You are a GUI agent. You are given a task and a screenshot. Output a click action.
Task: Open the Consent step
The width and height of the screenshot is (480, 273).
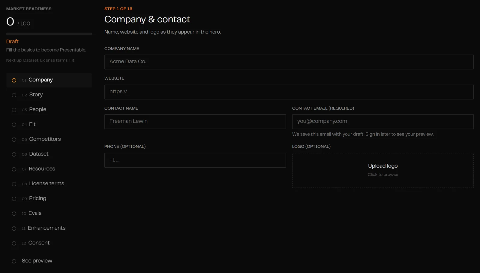click(49, 243)
